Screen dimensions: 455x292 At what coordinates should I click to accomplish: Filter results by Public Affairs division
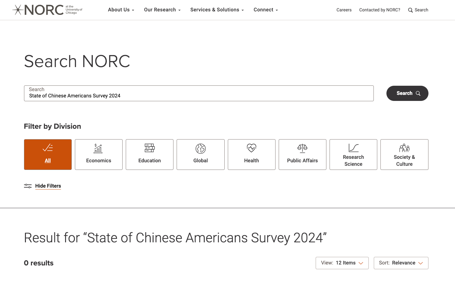coord(302,154)
